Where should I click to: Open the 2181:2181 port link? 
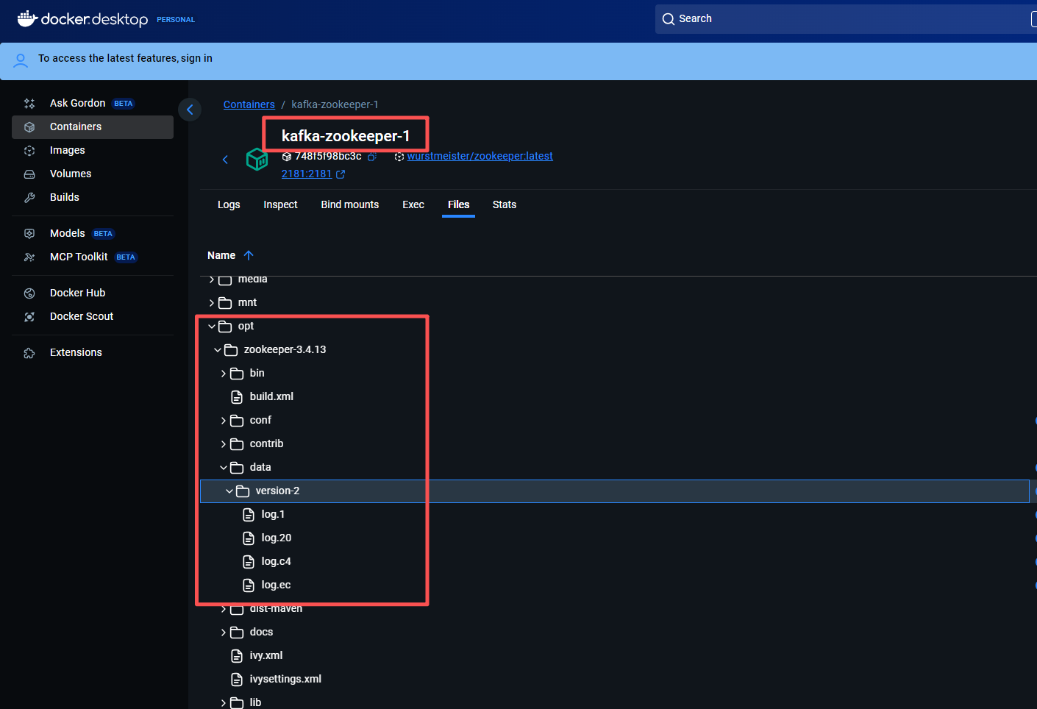tap(307, 174)
